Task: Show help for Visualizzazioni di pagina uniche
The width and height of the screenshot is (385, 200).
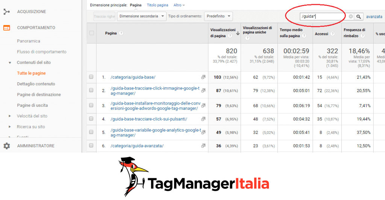Action: [x=247, y=38]
